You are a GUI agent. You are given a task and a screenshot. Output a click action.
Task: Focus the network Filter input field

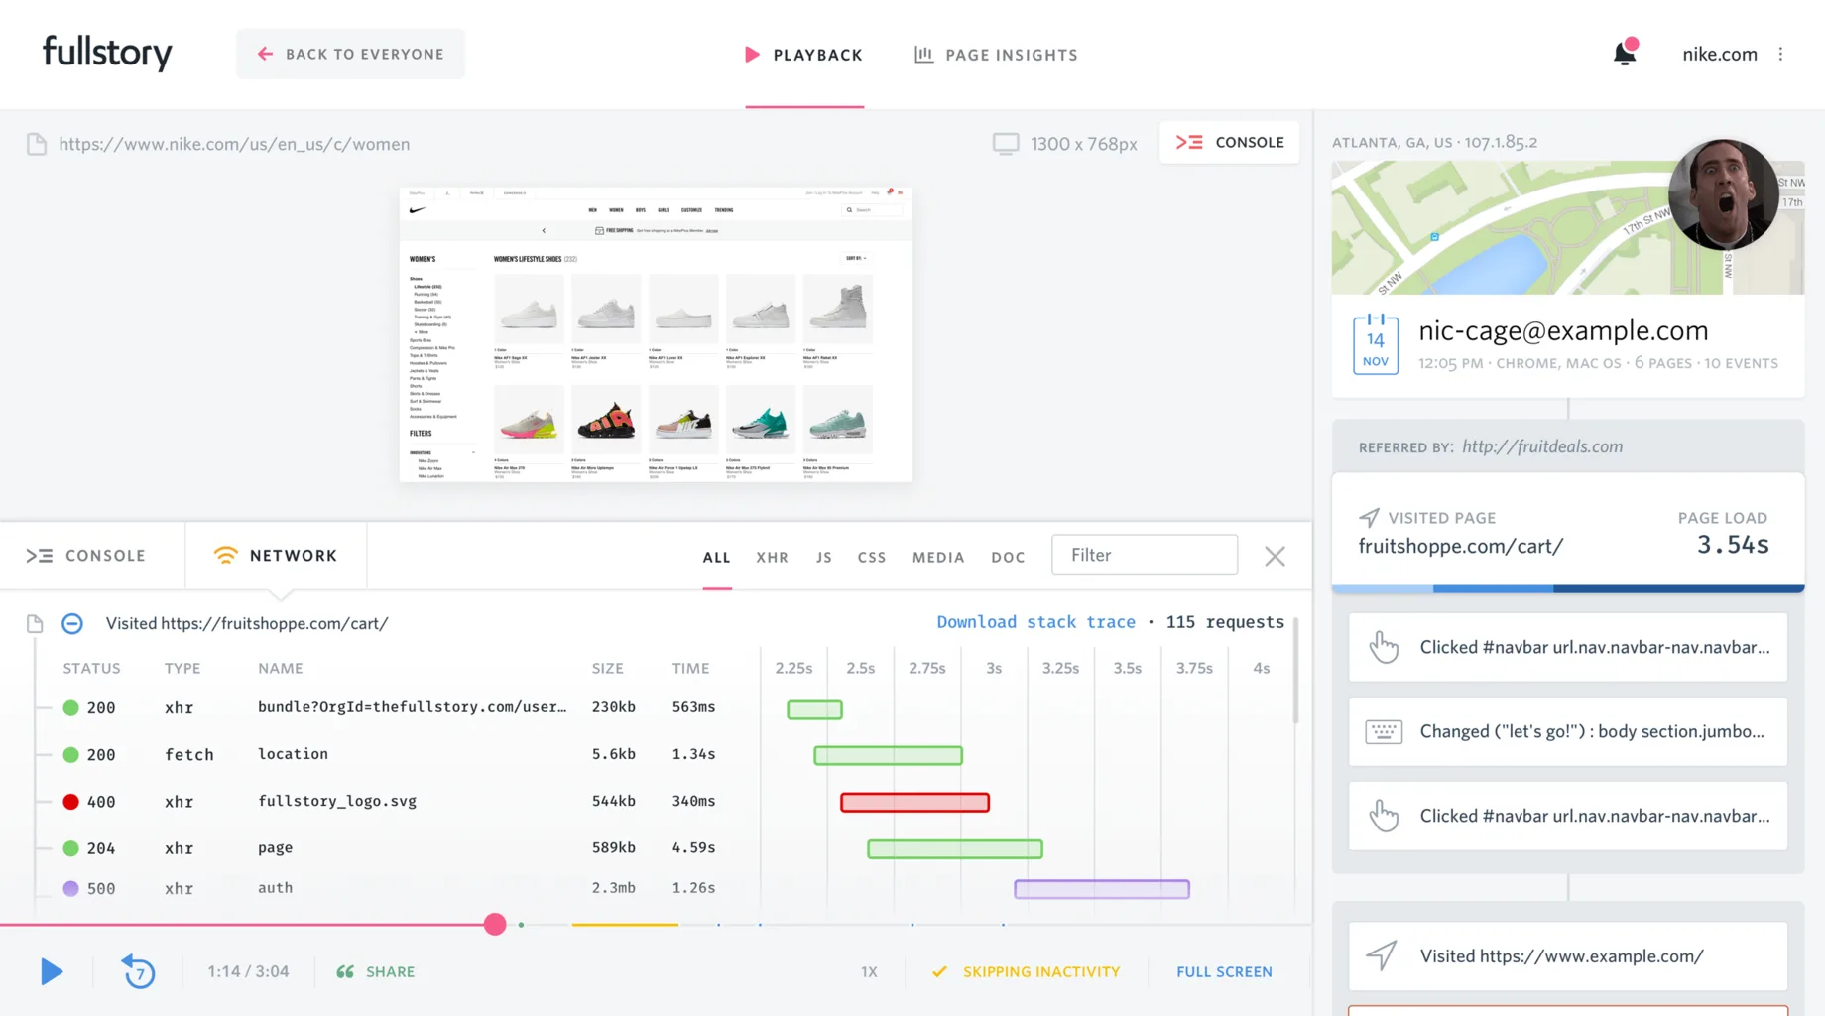(1145, 555)
